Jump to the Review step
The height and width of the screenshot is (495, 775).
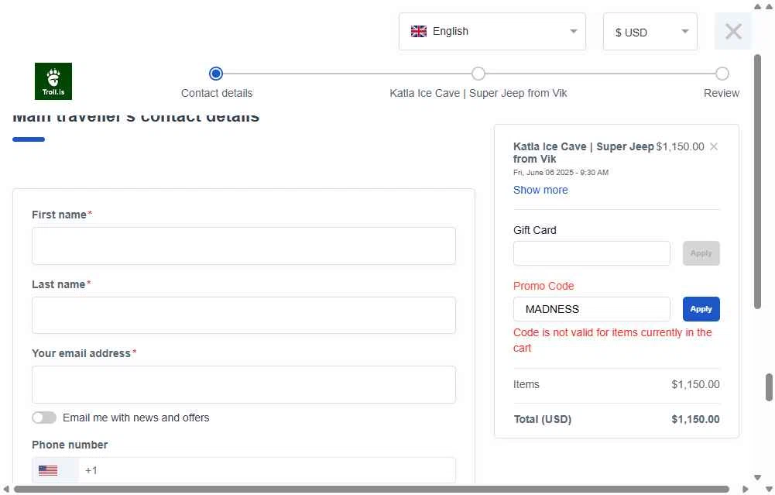tap(722, 74)
